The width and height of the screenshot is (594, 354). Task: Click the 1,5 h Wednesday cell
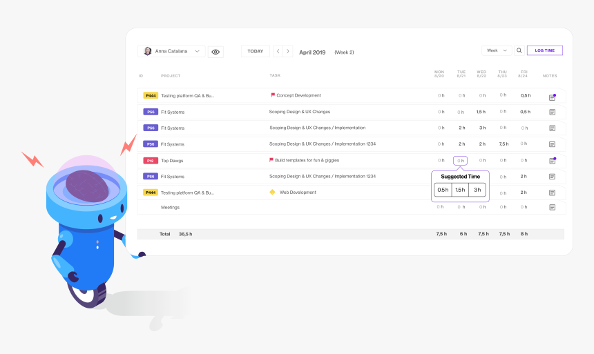coord(481,112)
